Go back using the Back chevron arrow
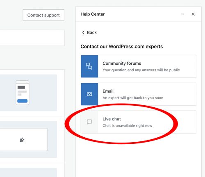 click(x=83, y=32)
